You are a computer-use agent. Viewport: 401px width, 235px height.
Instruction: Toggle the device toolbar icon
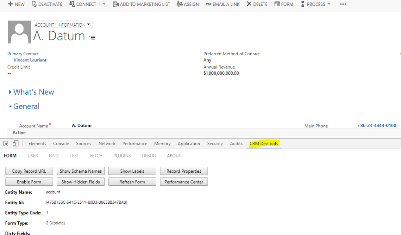(16, 143)
